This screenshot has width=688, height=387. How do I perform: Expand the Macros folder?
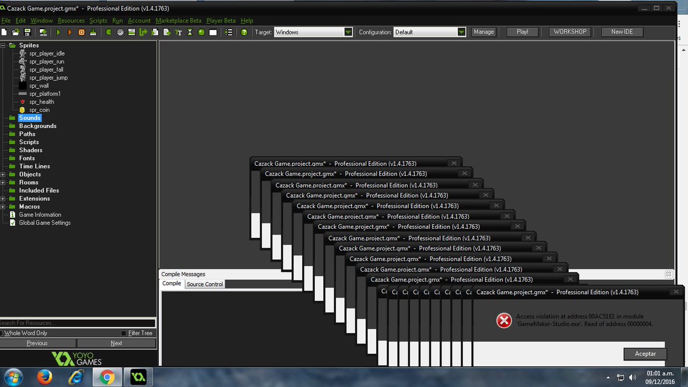click(x=3, y=206)
